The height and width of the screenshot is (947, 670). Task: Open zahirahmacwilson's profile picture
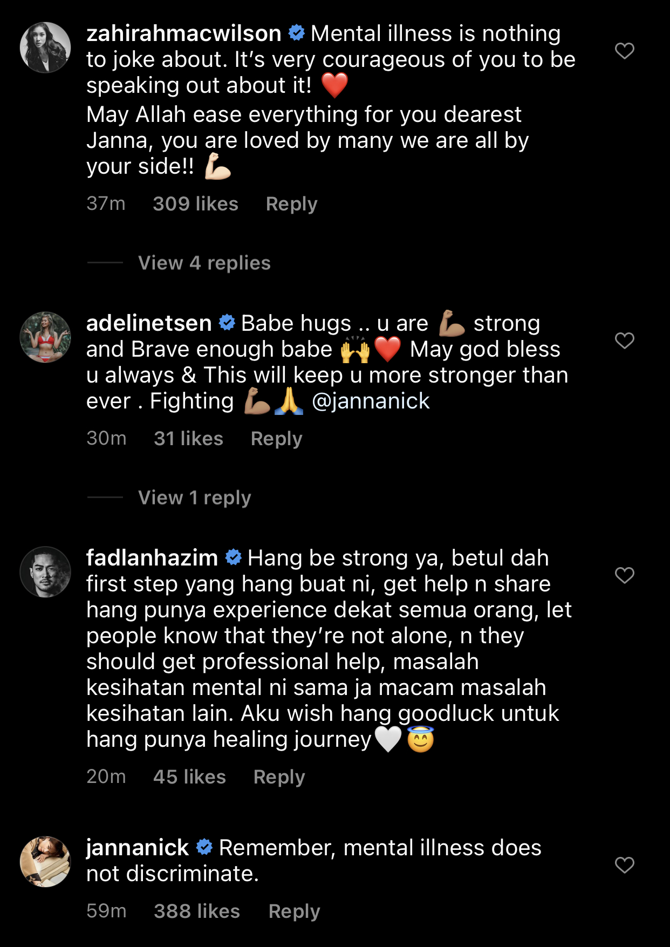45,47
